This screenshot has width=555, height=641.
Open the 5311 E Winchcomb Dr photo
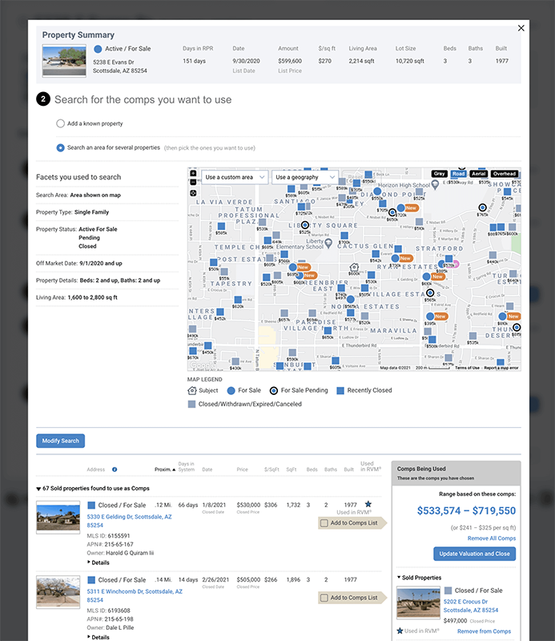click(x=58, y=592)
